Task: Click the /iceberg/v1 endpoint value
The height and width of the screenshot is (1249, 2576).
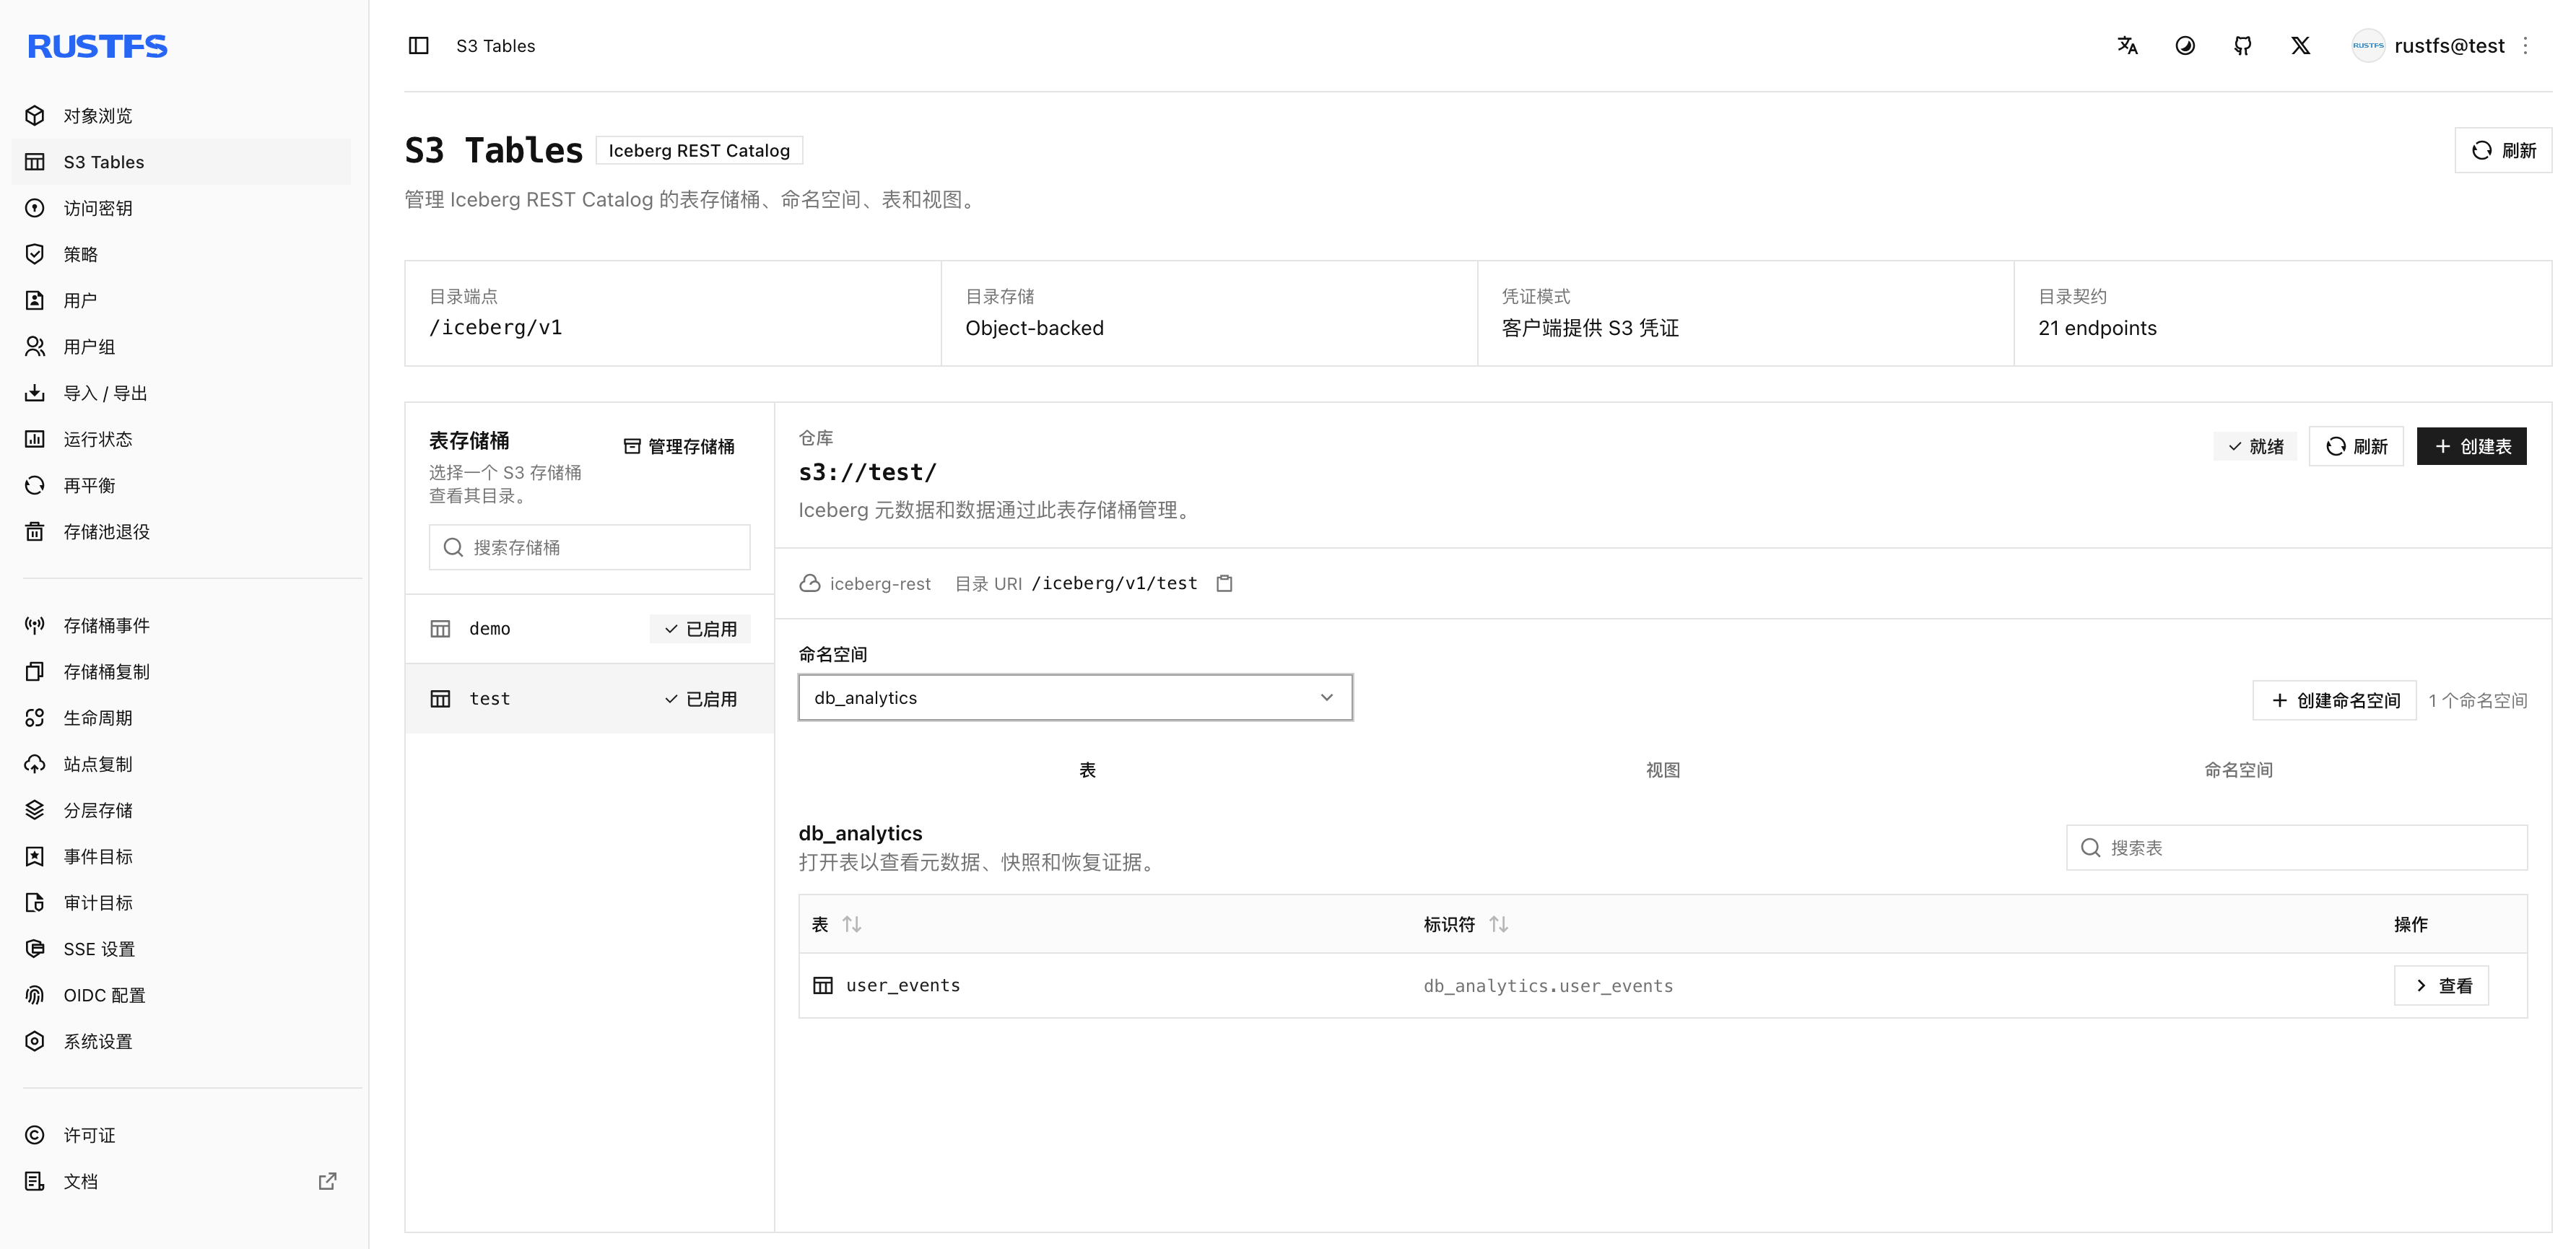Action: point(495,328)
